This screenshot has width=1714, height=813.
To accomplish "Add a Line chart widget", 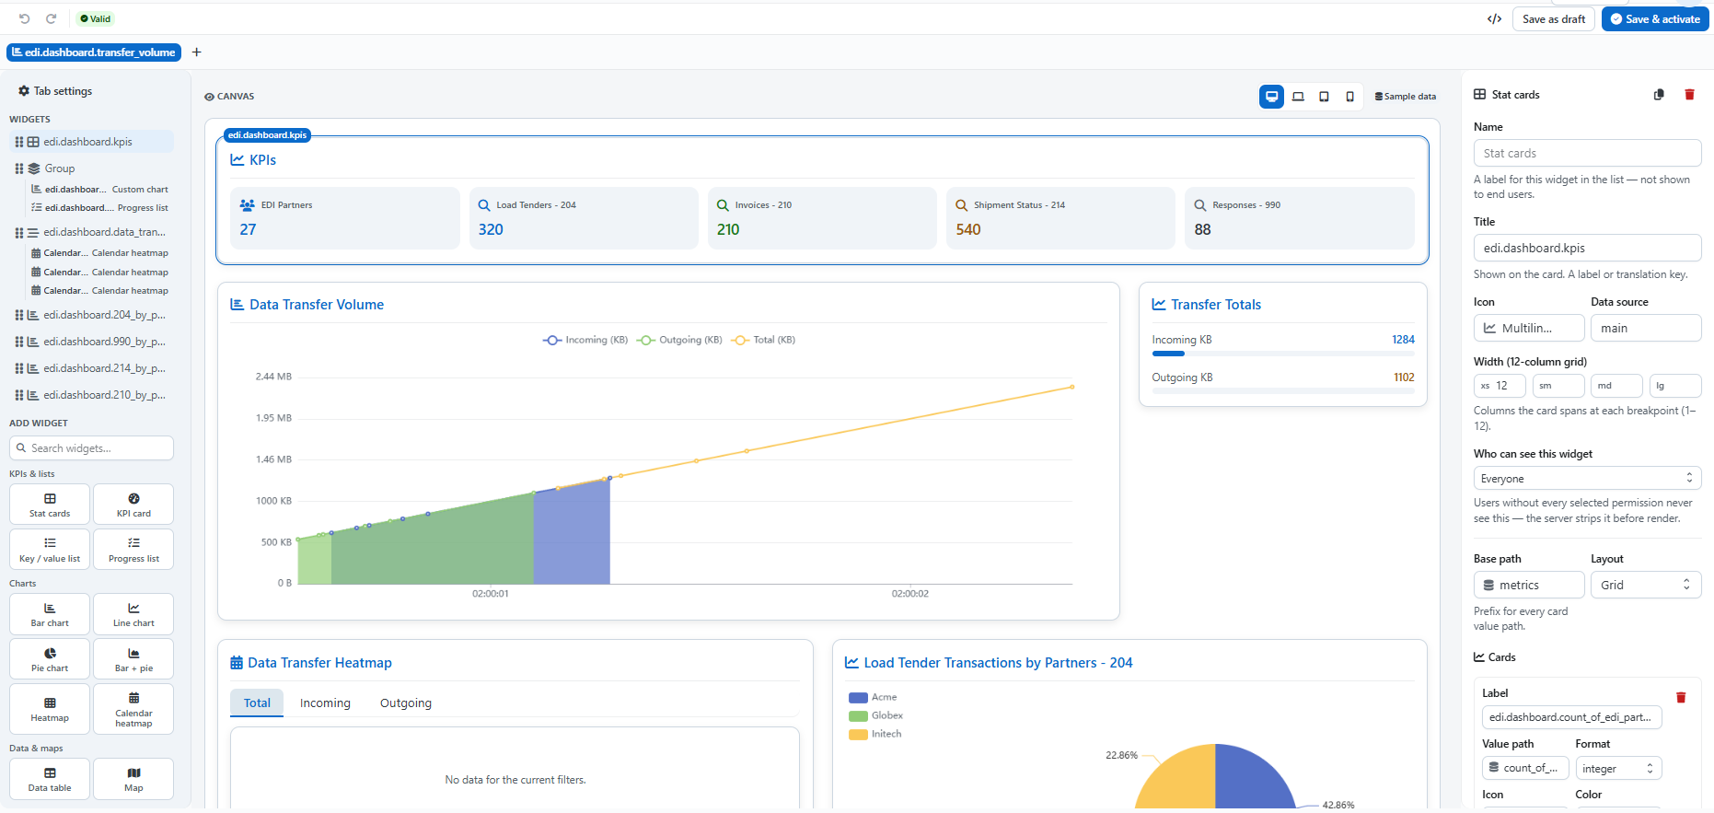I will [x=133, y=613].
